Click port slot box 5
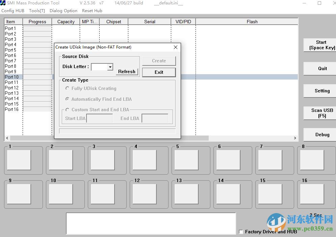Screen dimensions: 336x237 point(186,160)
